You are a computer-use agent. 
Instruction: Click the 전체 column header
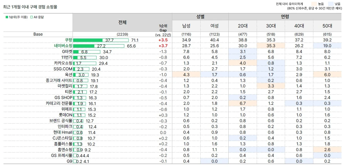coord(122,22)
